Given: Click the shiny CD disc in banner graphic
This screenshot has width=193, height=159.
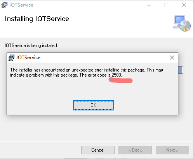Looking at the screenshot, I should tap(185, 26).
